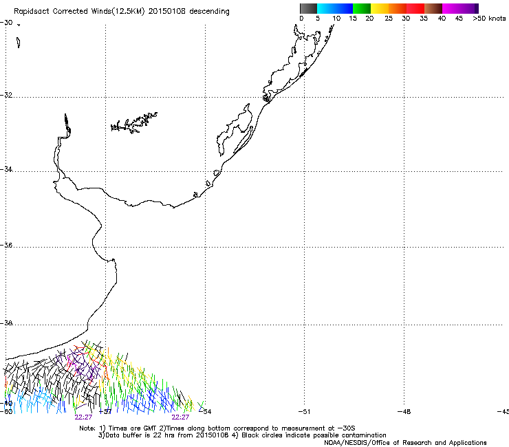Click the 'Note: 1) Times are GMT' footnote line
This screenshot has height=447, width=509.
(x=217, y=428)
